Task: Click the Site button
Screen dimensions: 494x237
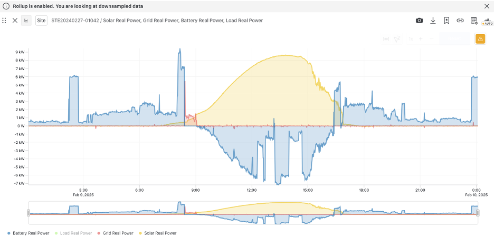Action: (41, 21)
